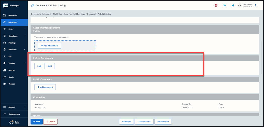The height and width of the screenshot is (127, 264).
Task: Open Devices via its sidebar icon
Action: point(5,70)
